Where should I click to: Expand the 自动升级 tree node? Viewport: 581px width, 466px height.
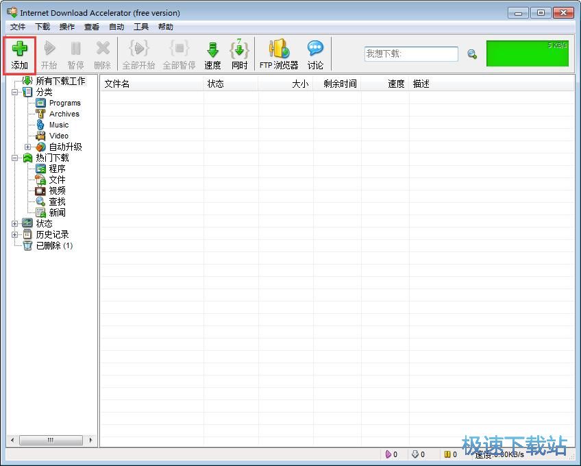28,147
